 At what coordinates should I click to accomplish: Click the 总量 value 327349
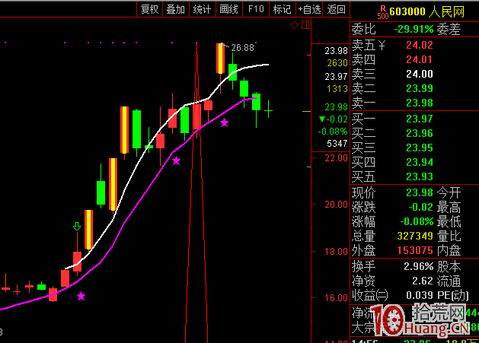click(415, 236)
